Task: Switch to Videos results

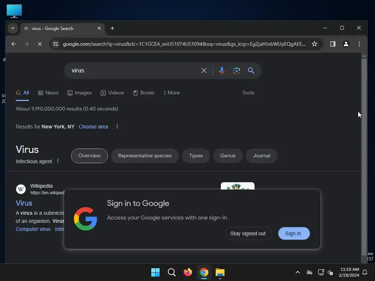Action: click(x=112, y=93)
